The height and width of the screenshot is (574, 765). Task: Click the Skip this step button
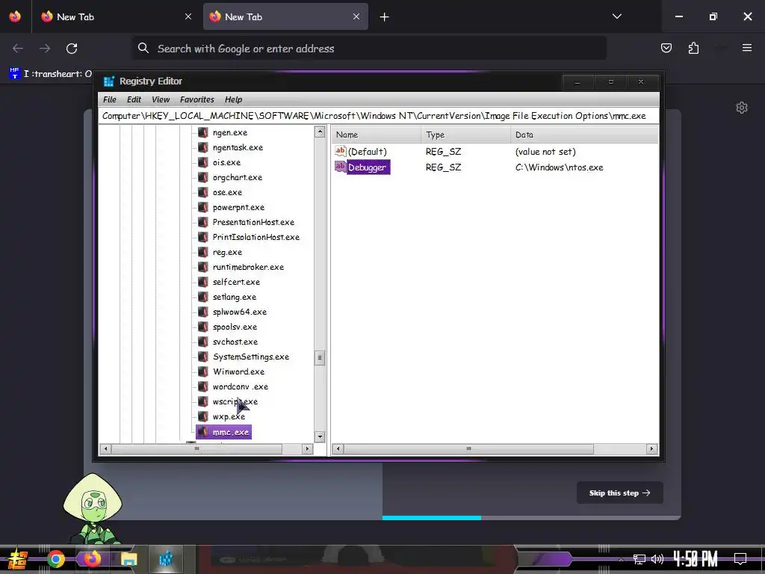[x=619, y=493]
